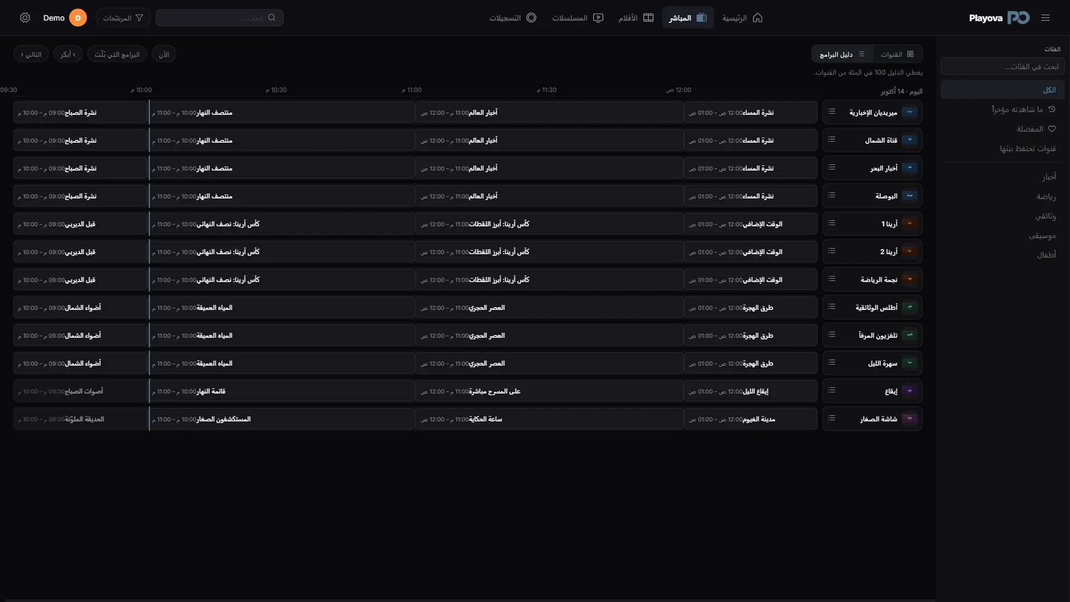Select رياضة category
This screenshot has width=1070, height=602.
(1003, 196)
